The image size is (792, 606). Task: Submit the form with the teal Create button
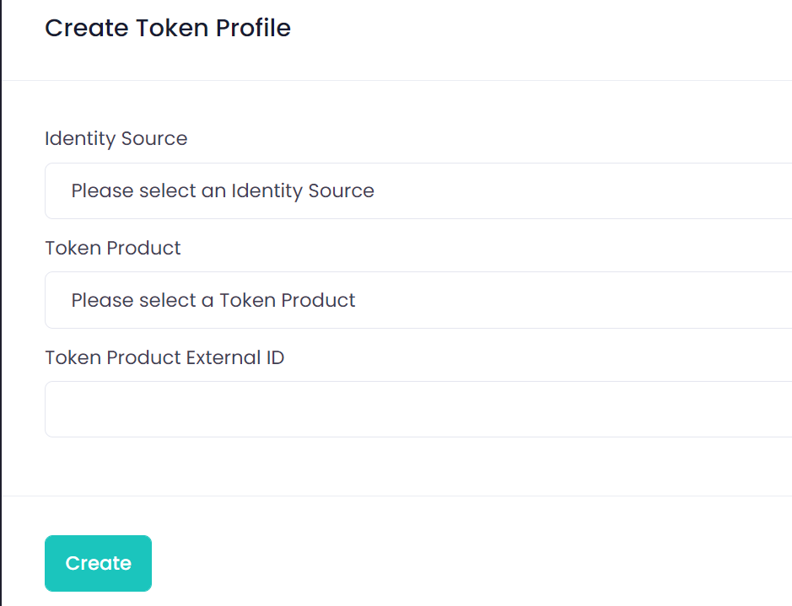point(98,563)
